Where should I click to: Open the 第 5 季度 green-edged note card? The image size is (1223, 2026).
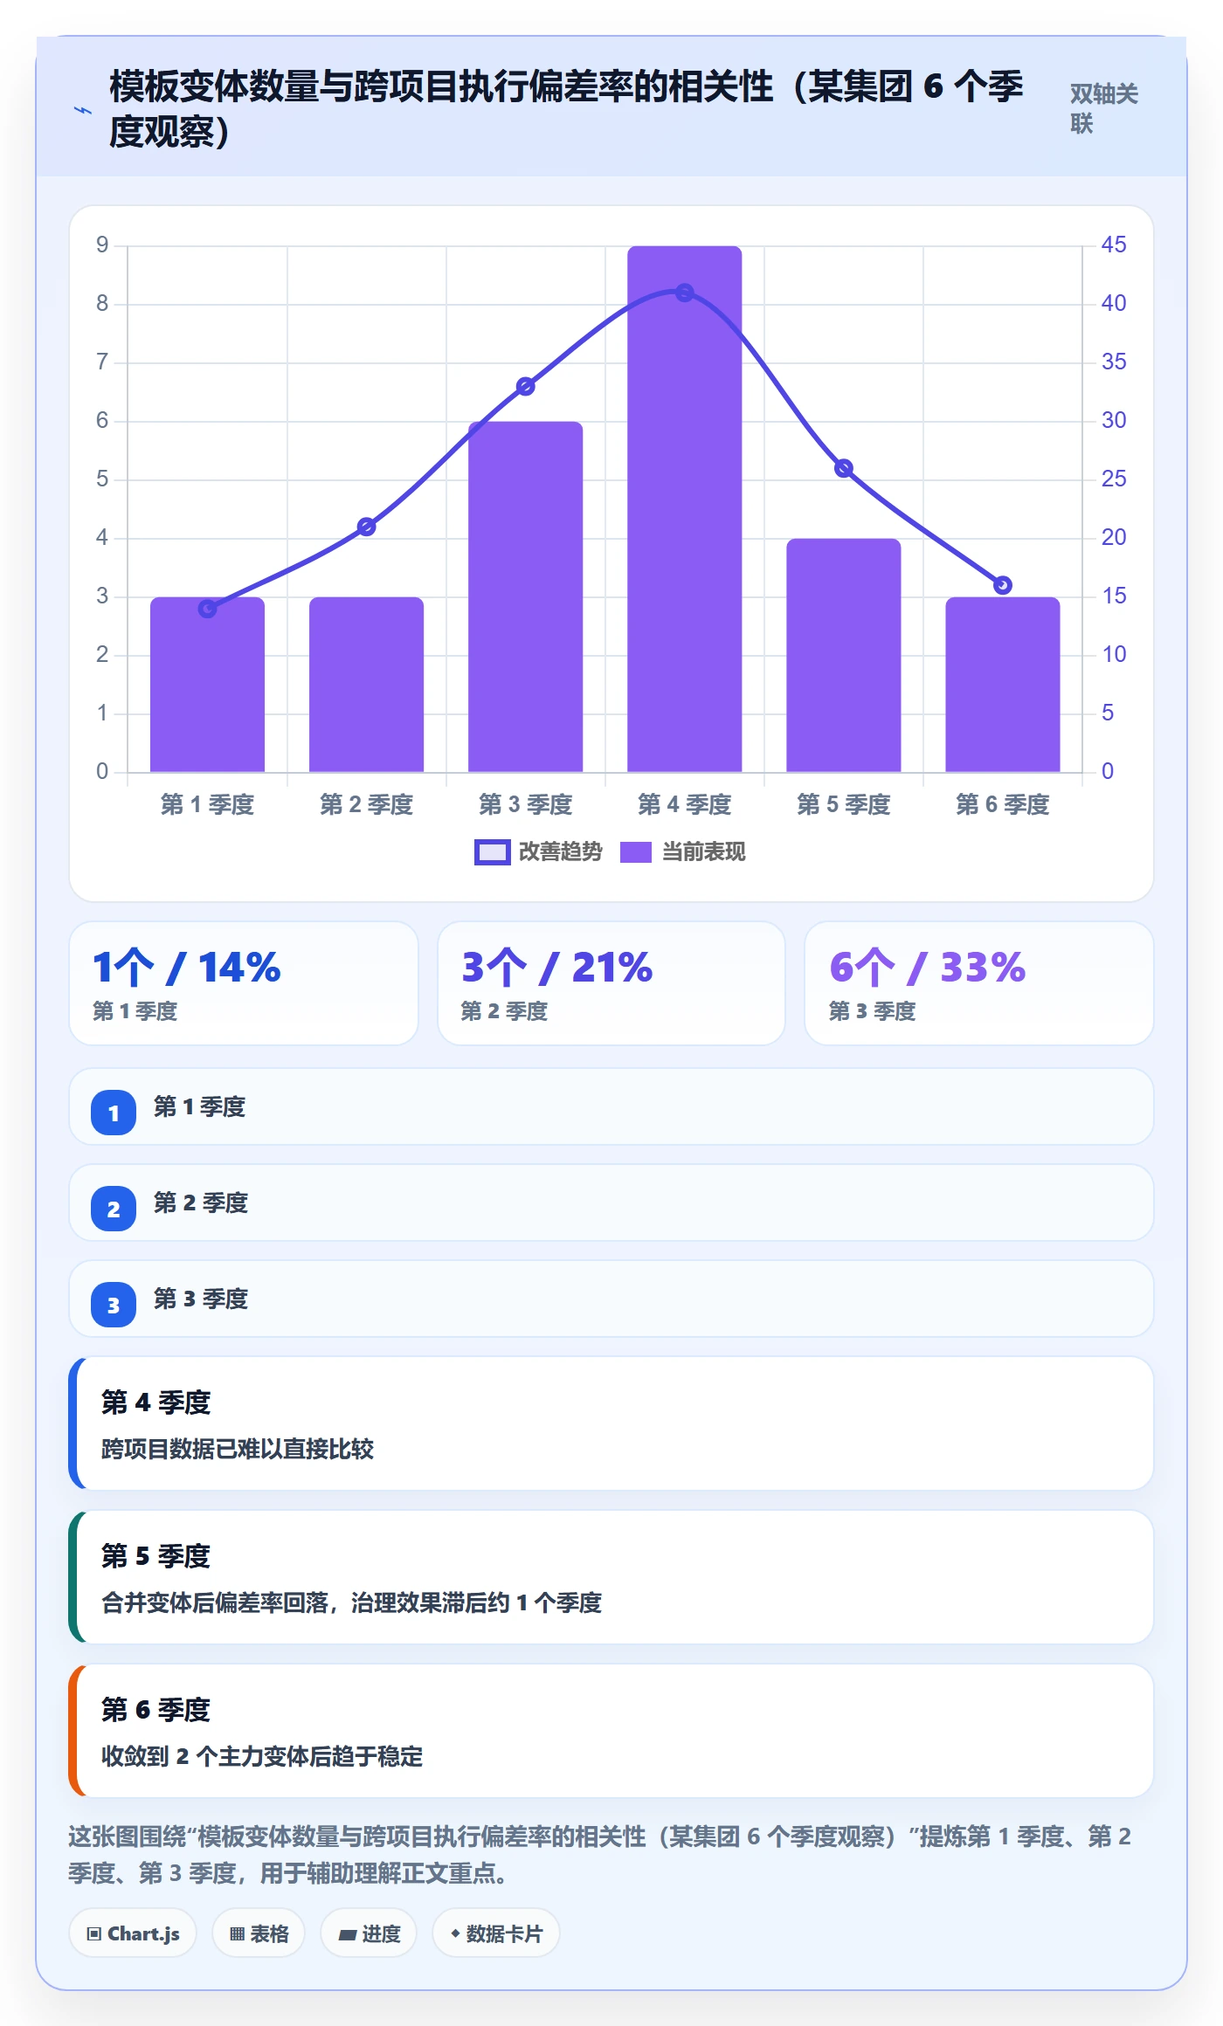tap(611, 1577)
